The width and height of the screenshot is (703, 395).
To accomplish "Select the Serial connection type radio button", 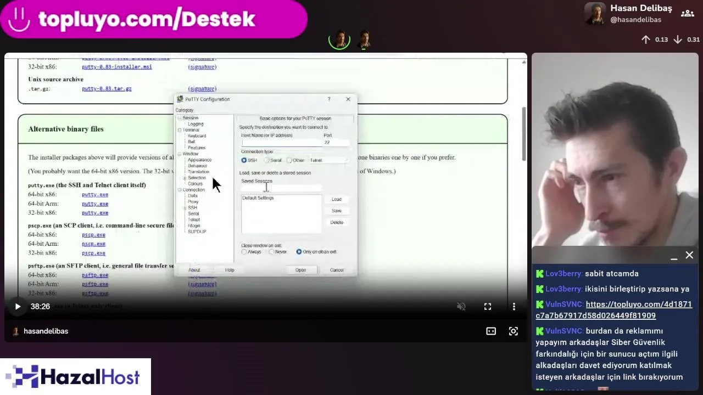I will (267, 160).
